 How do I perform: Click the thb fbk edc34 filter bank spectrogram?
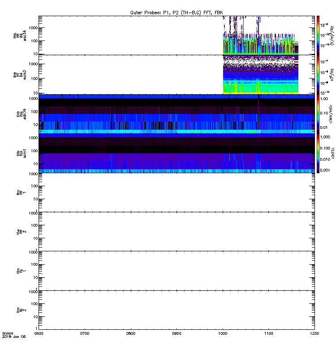click(177, 114)
